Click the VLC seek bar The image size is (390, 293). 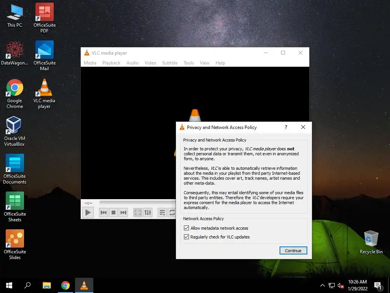tap(137, 202)
